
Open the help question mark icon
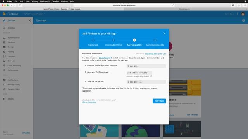pyautogui.click(x=243, y=20)
